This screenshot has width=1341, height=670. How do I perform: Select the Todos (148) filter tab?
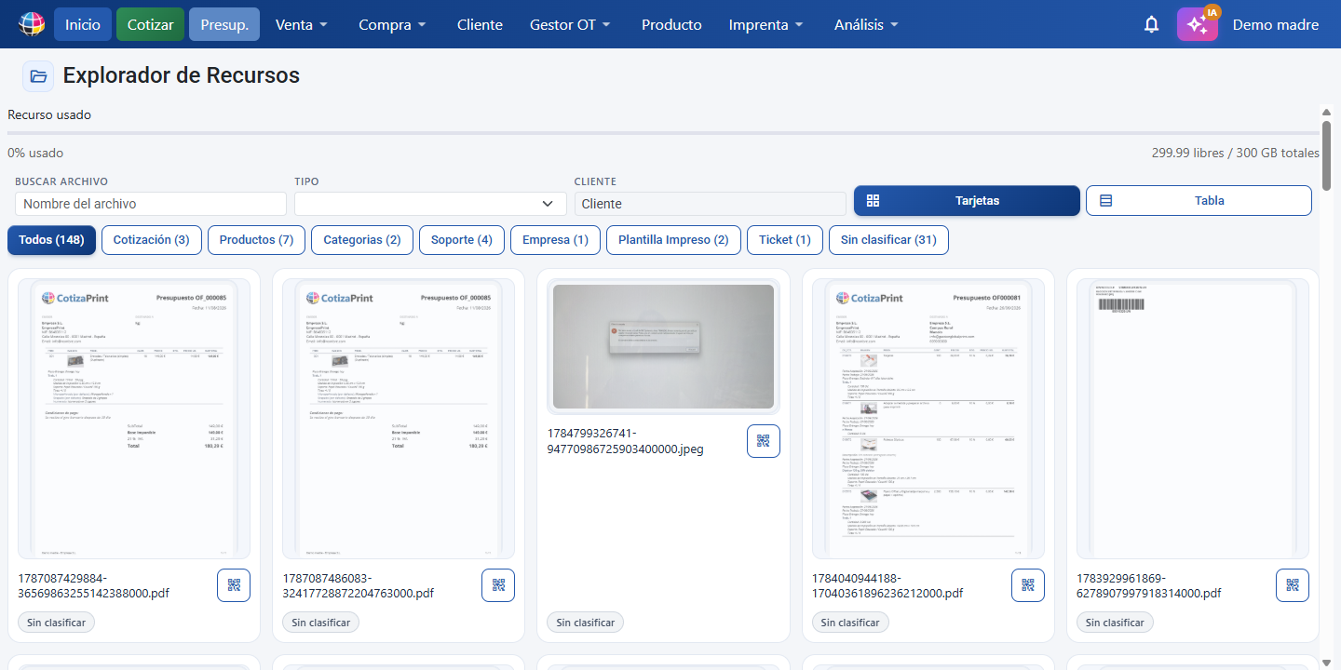52,240
